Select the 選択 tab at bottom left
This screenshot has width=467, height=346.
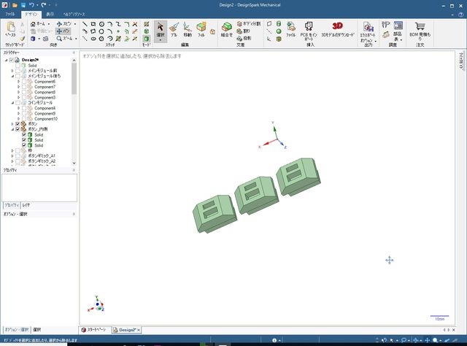(x=37, y=330)
